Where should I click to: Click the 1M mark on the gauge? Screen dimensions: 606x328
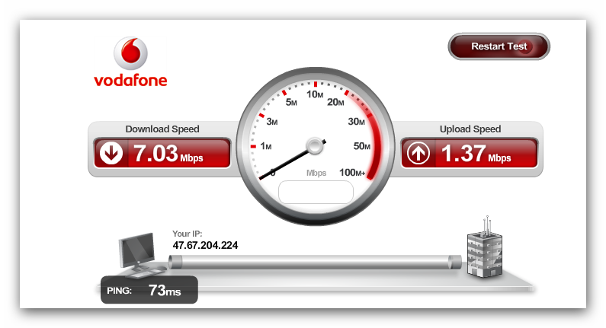[x=266, y=146]
